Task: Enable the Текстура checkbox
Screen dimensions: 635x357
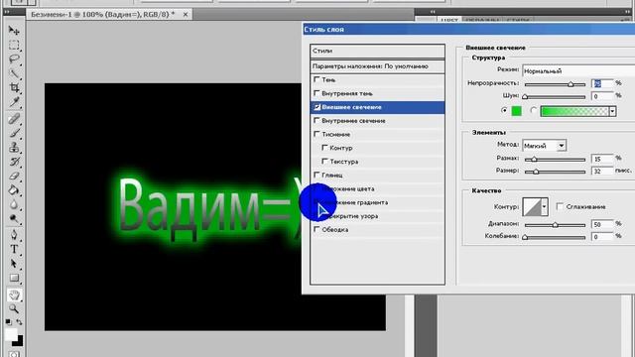Action: pos(324,161)
